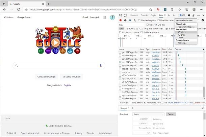Close the Sensori drawer tab

[129, 108]
